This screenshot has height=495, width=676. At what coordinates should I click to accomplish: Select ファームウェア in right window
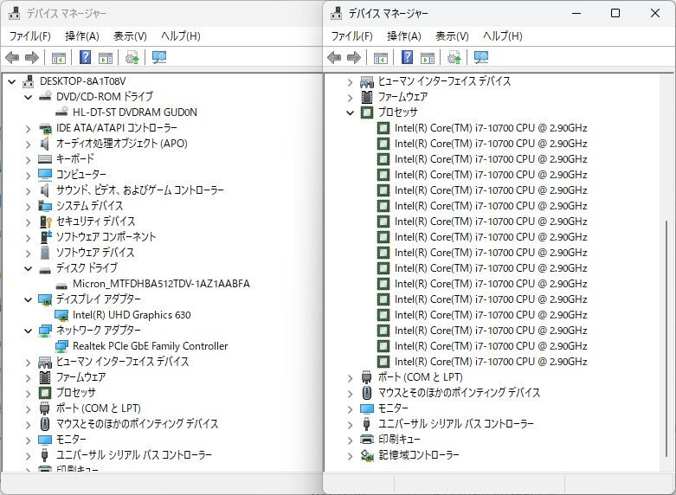point(402,97)
